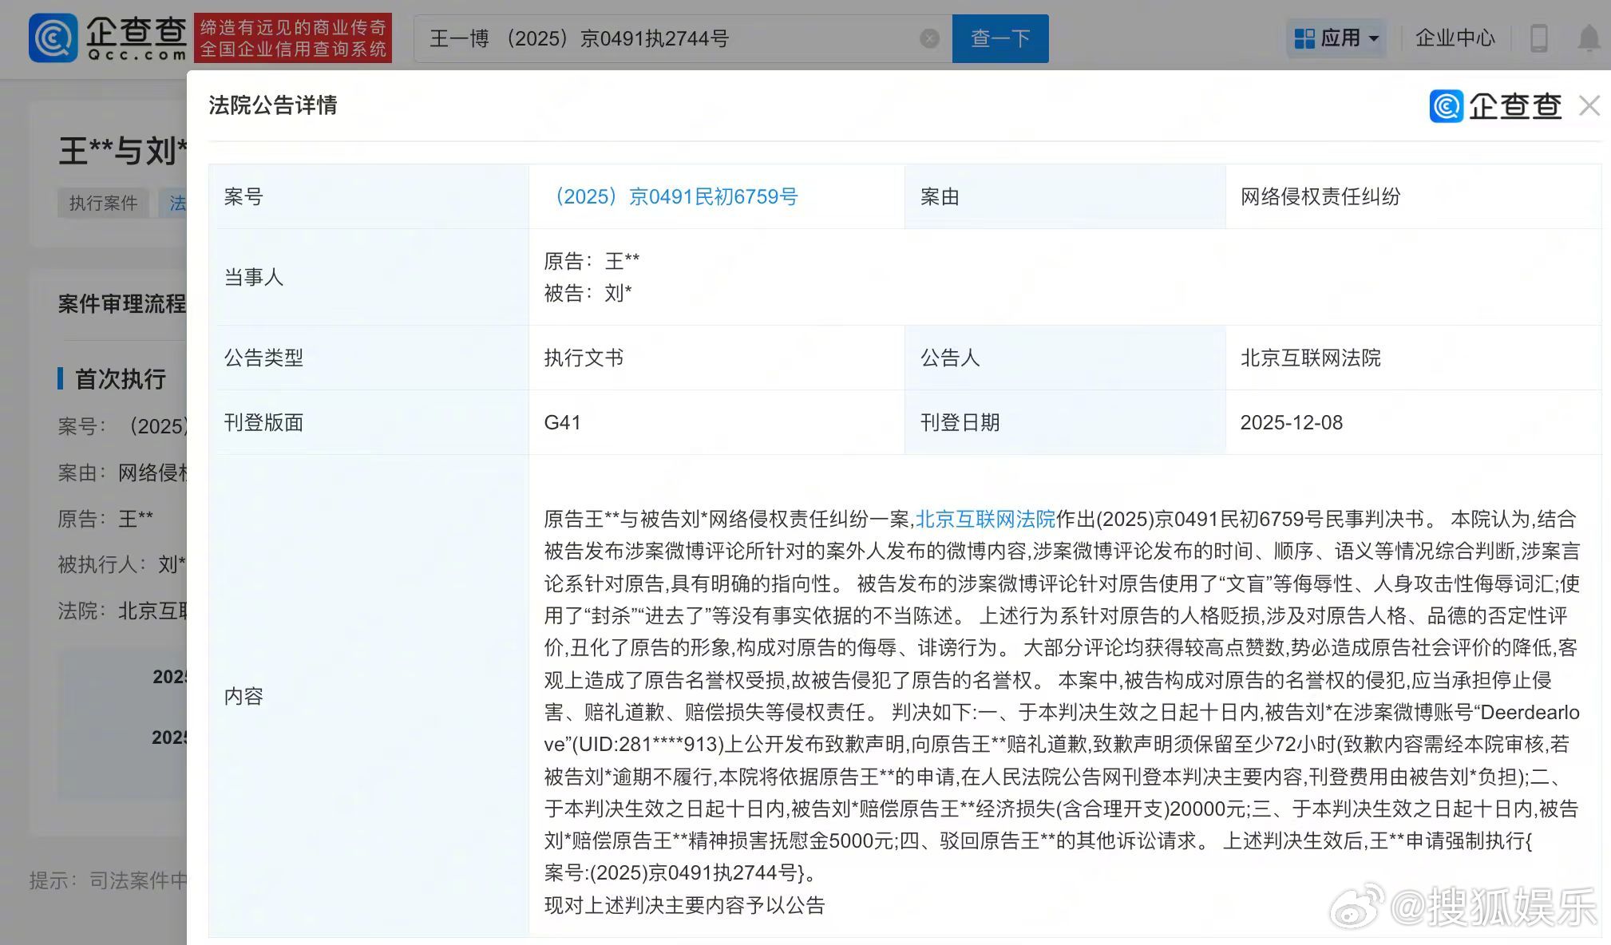Select the 执行案件 tag
The image size is (1611, 945).
pyautogui.click(x=103, y=203)
